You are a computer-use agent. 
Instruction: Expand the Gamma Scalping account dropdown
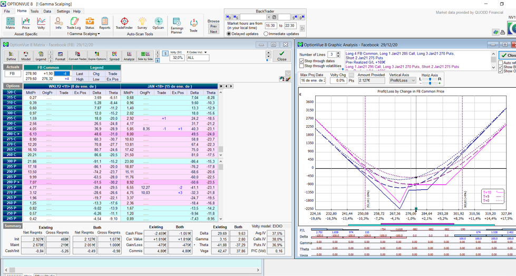[99, 34]
